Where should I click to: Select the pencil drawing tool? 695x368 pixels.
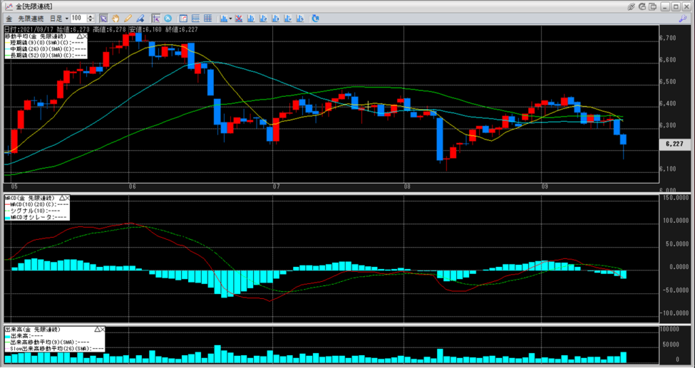128,18
